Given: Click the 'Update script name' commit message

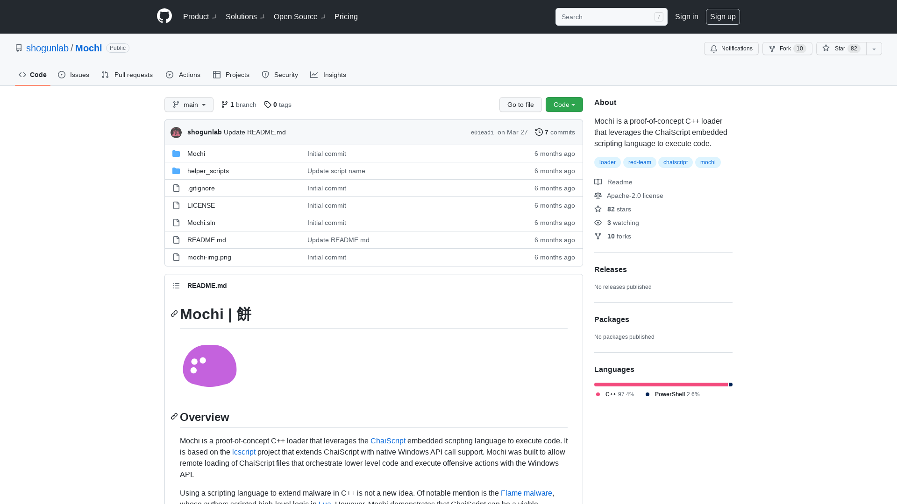Looking at the screenshot, I should [x=336, y=171].
